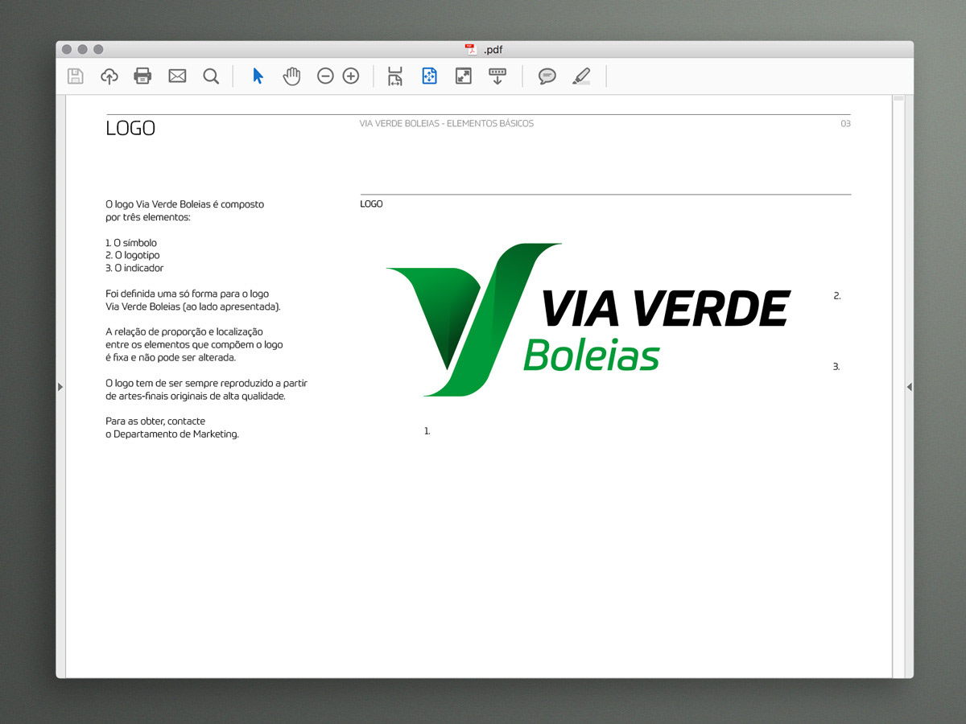Click callout number '2.' beside logotype
The width and height of the screenshot is (966, 724).
[837, 296]
